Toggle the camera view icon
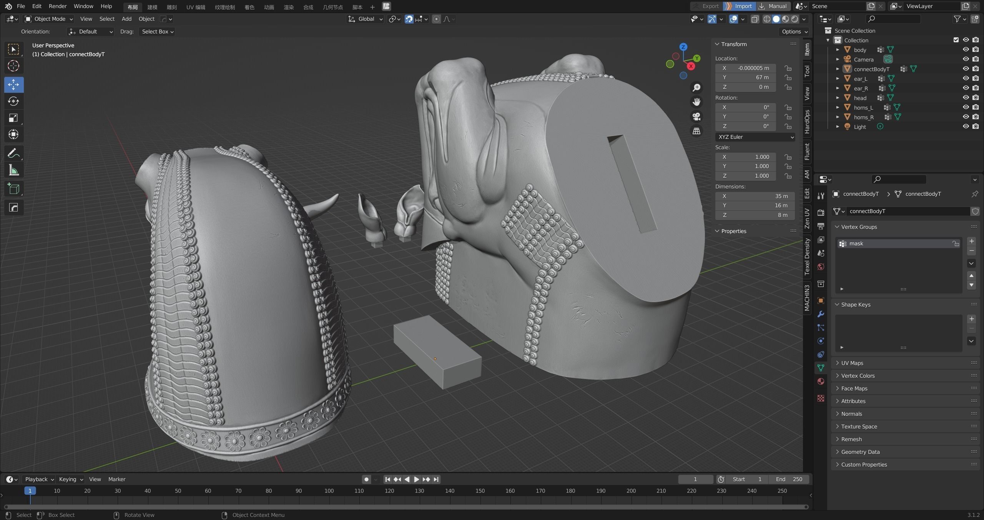The height and width of the screenshot is (520, 984). pyautogui.click(x=696, y=117)
